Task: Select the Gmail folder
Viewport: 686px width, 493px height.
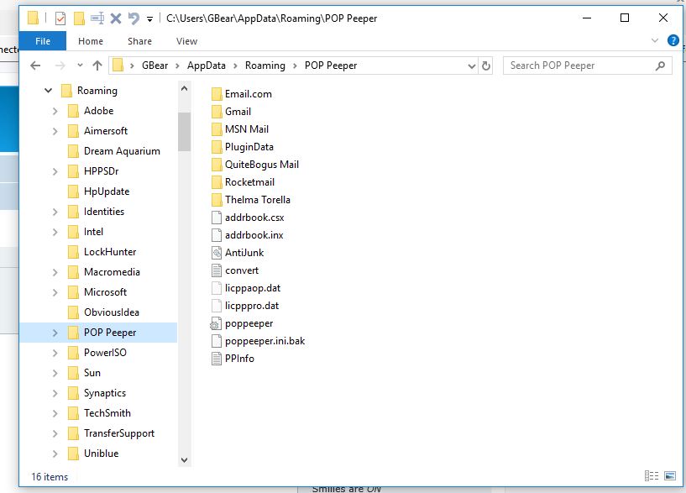Action: coord(232,112)
